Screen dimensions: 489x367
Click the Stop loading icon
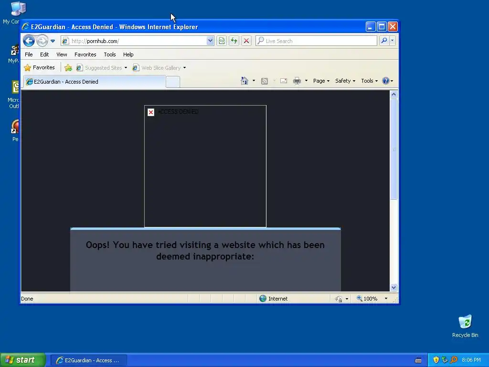(x=246, y=41)
